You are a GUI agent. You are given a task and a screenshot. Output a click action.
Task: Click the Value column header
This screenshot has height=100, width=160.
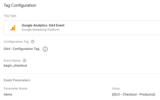pos(116,89)
